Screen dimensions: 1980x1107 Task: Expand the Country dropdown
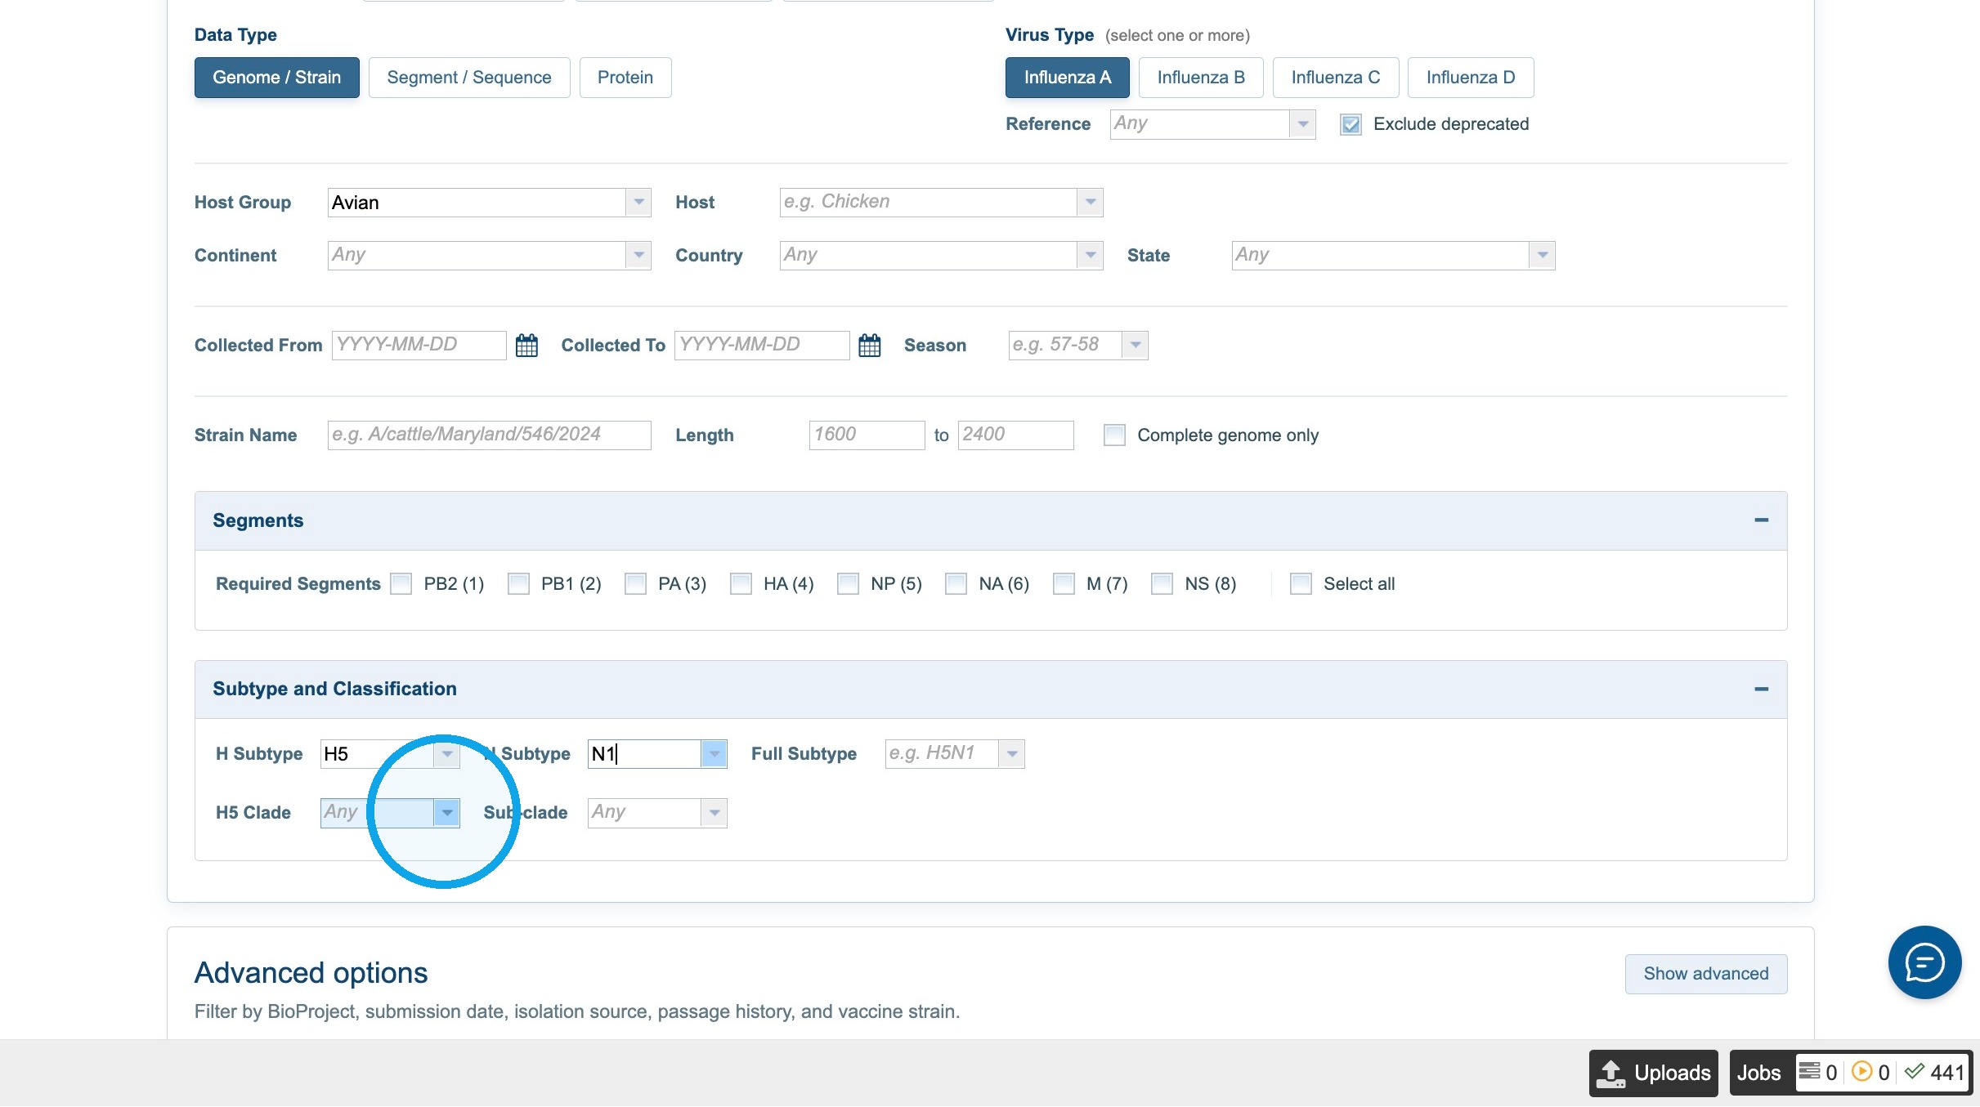coord(1090,255)
